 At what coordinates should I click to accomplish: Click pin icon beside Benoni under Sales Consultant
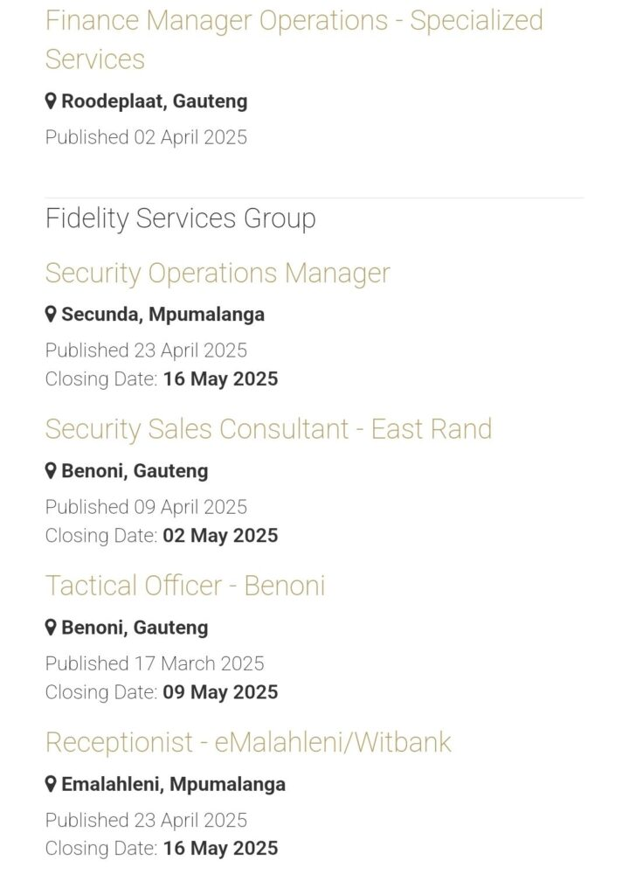click(51, 470)
